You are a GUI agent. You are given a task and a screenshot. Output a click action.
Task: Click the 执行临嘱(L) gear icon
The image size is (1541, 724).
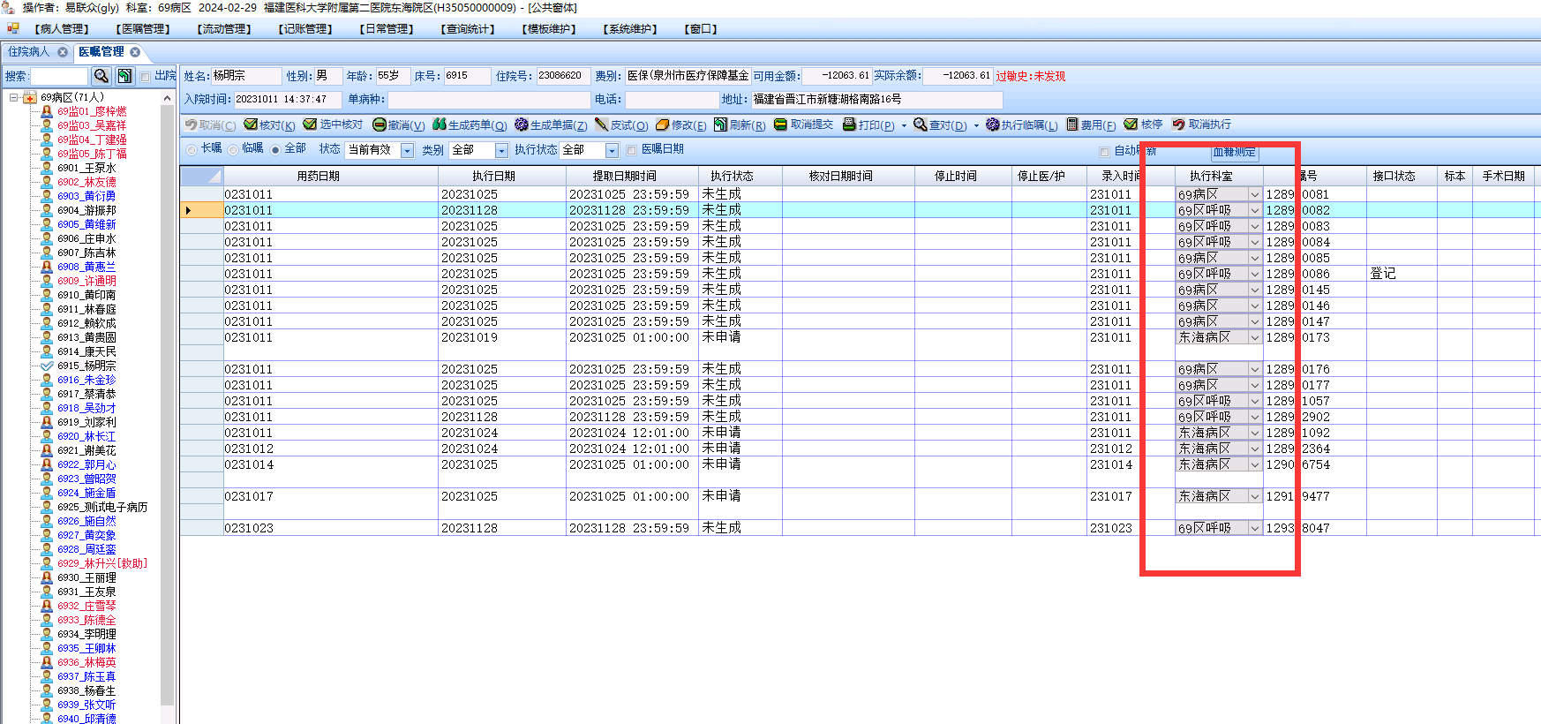993,124
